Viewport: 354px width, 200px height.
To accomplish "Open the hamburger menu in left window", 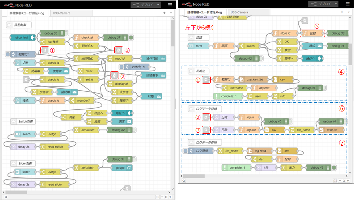I will click(170, 5).
